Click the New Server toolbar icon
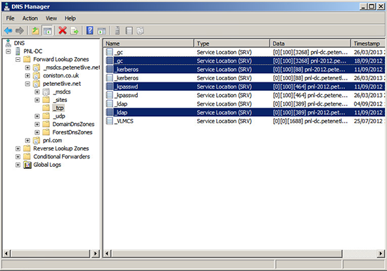The height and width of the screenshot is (271, 387). (118, 30)
